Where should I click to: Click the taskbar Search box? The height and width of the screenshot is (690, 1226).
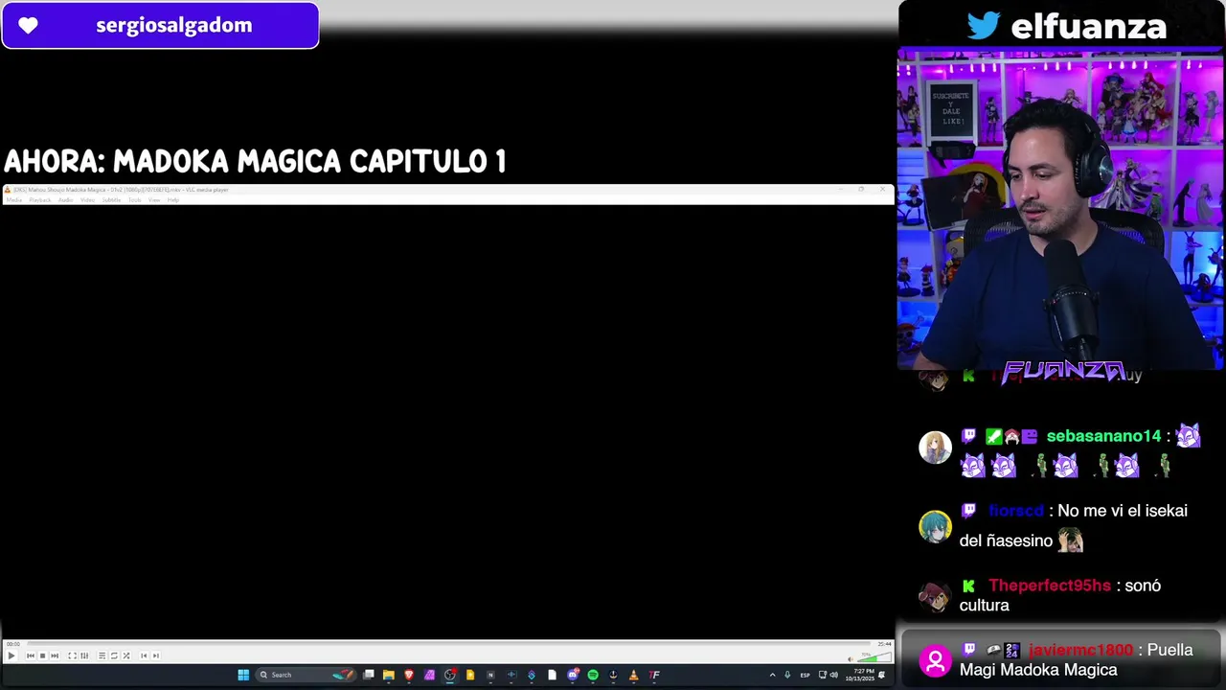[305, 675]
